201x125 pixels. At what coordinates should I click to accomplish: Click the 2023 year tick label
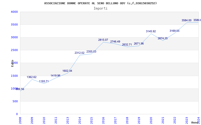(x=187, y=120)
